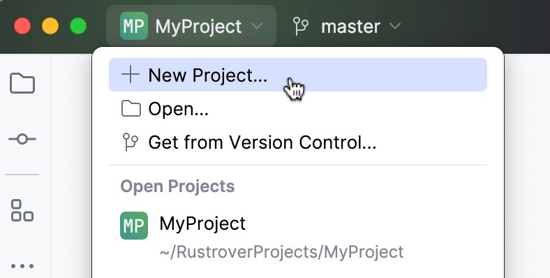
Task: Open the Structure tool window icon
Action: point(22,210)
